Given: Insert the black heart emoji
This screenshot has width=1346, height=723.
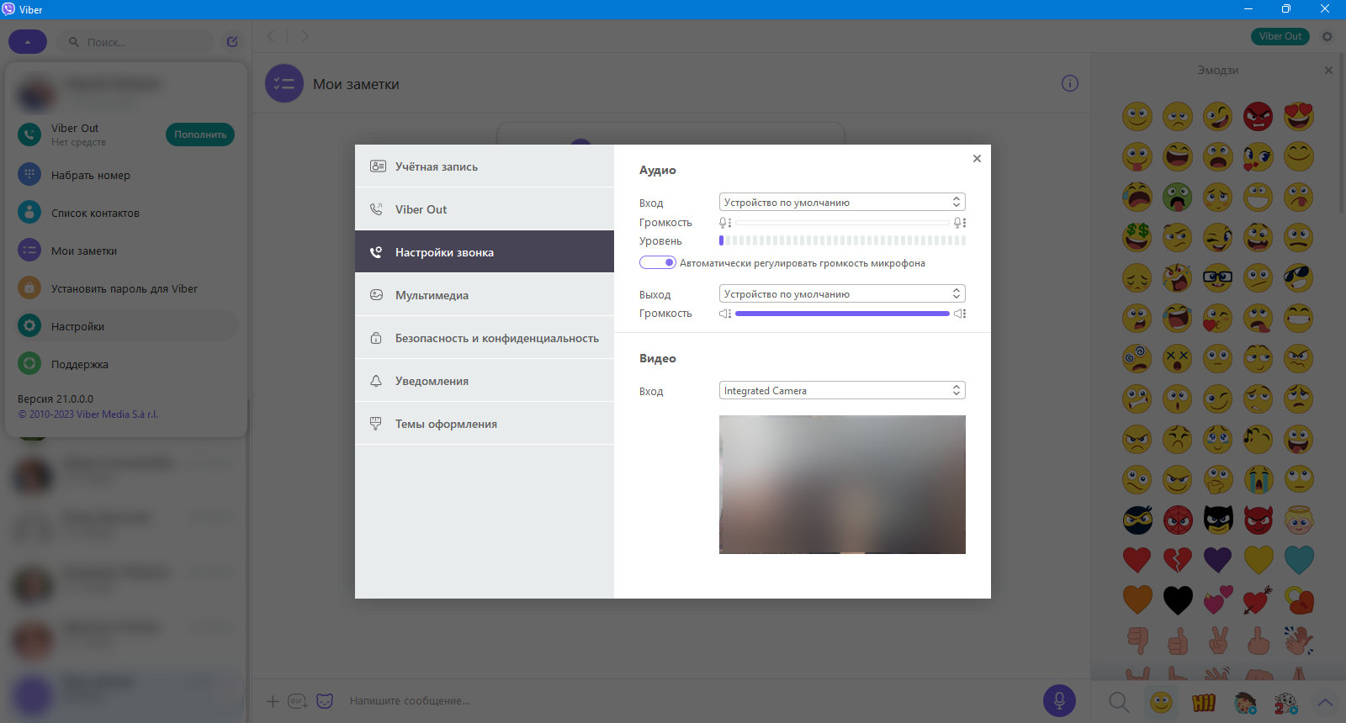Looking at the screenshot, I should pyautogui.click(x=1178, y=600).
